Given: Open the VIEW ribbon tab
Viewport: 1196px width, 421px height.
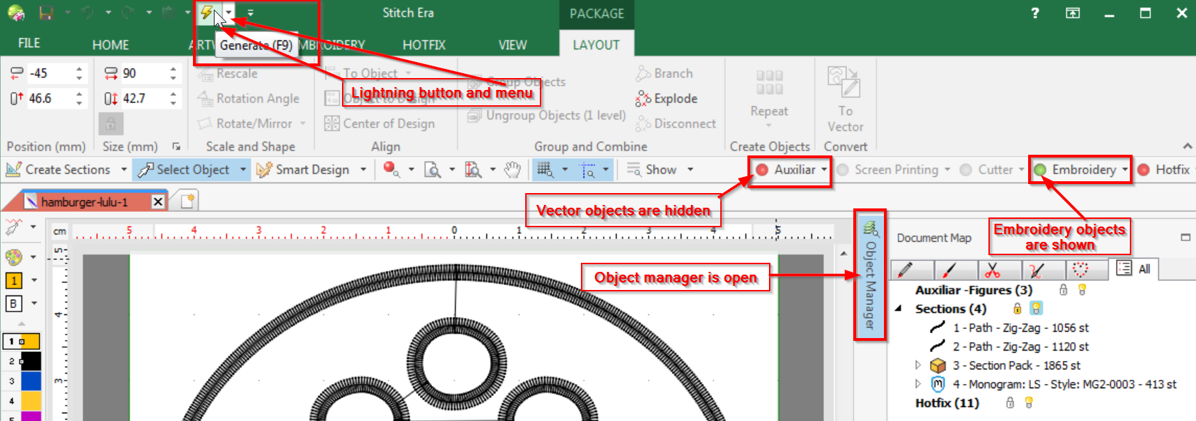Looking at the screenshot, I should point(512,45).
